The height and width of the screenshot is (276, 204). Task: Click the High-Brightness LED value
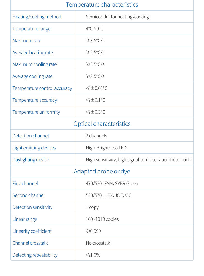pyautogui.click(x=106, y=148)
